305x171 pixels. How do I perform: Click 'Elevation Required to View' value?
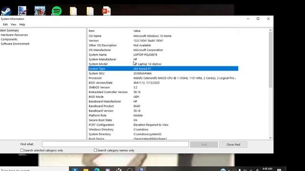(151, 124)
